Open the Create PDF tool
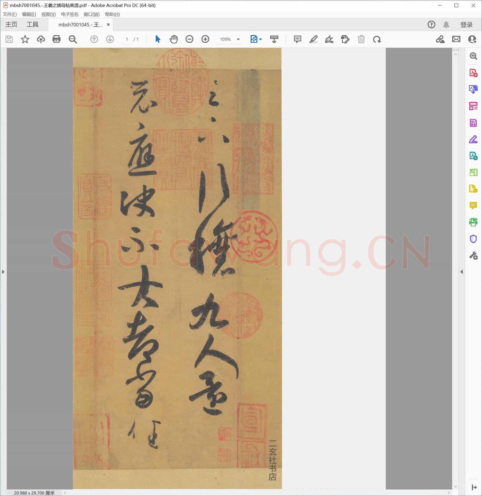 473,73
